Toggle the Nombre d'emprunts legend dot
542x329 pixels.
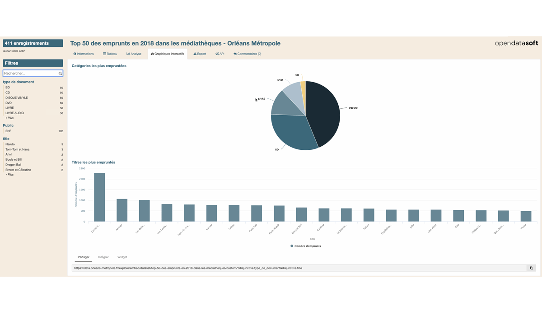(x=292, y=246)
